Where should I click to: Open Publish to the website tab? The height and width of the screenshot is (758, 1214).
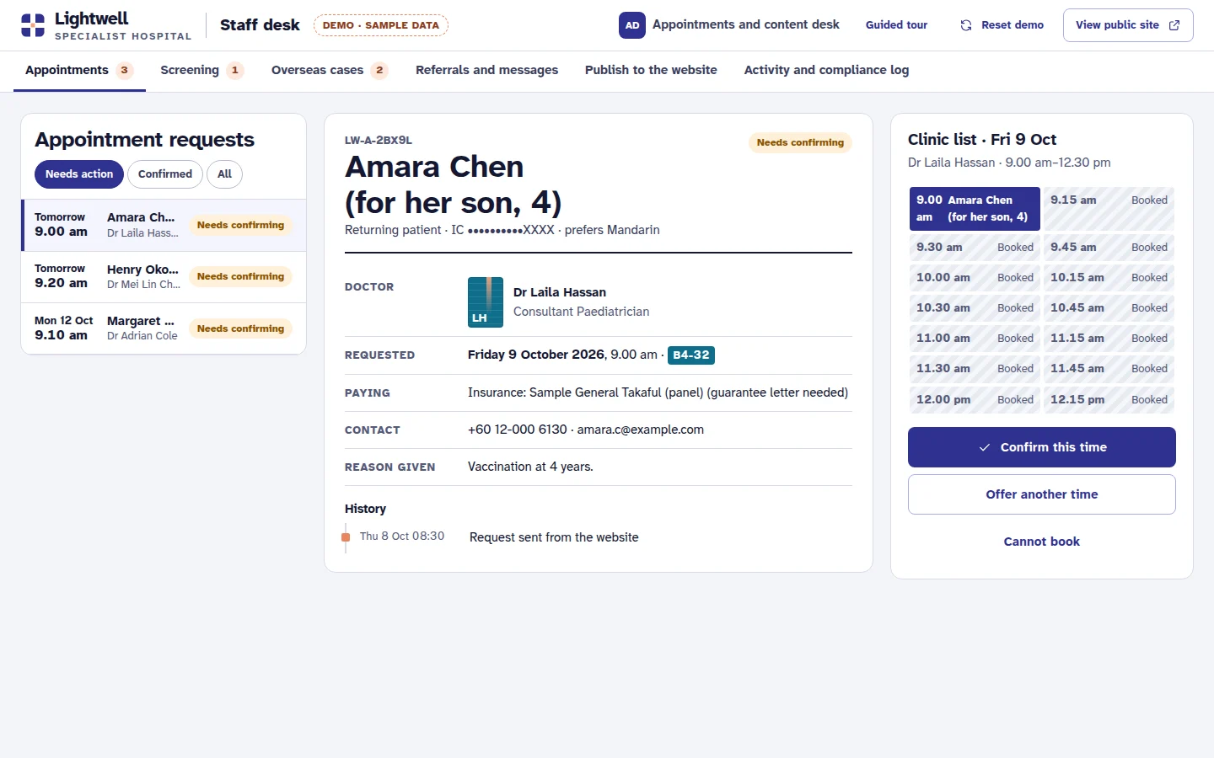pyautogui.click(x=651, y=71)
